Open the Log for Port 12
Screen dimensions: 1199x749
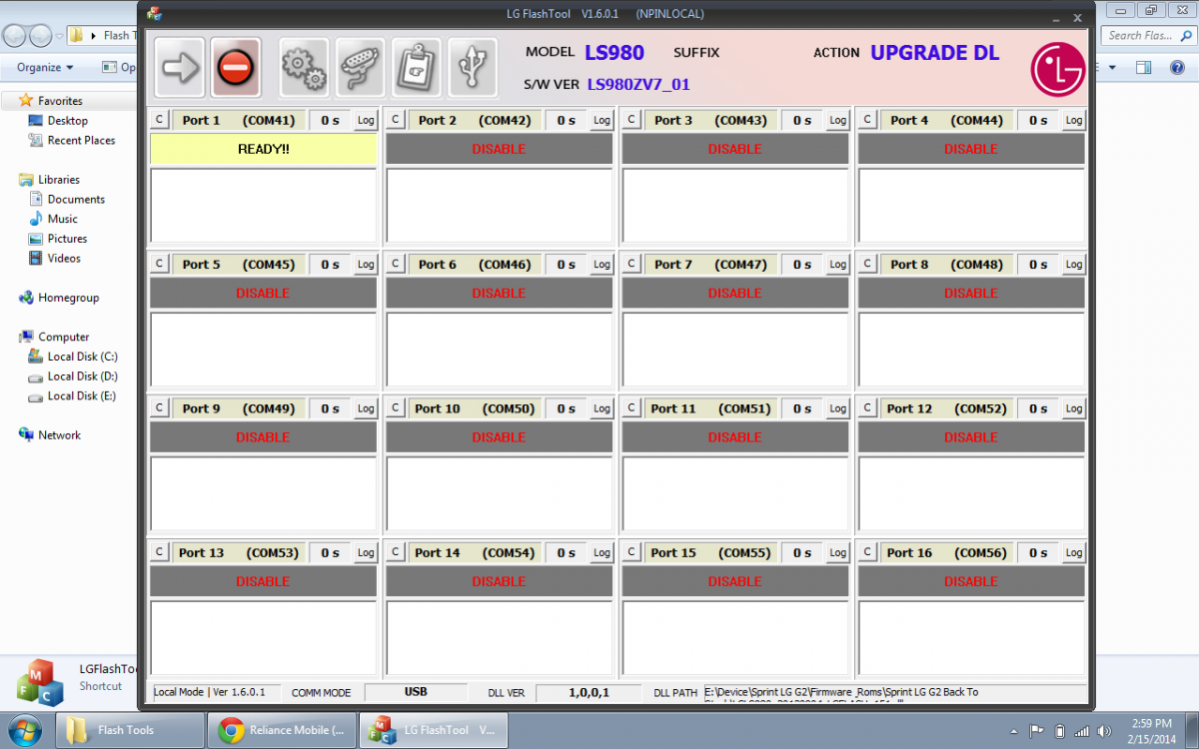tap(1073, 408)
